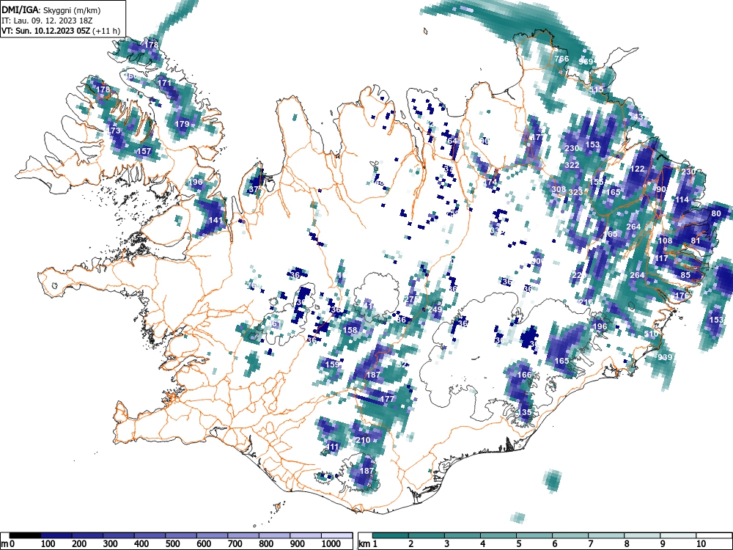This screenshot has width=733, height=550.
Task: Select the black 0–100 m legend swatch
Action: pyautogui.click(x=25, y=535)
